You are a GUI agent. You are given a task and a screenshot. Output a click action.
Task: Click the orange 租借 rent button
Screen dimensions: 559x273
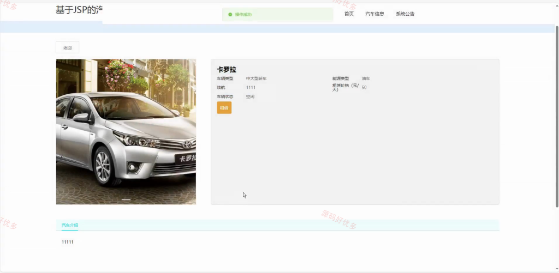click(224, 107)
